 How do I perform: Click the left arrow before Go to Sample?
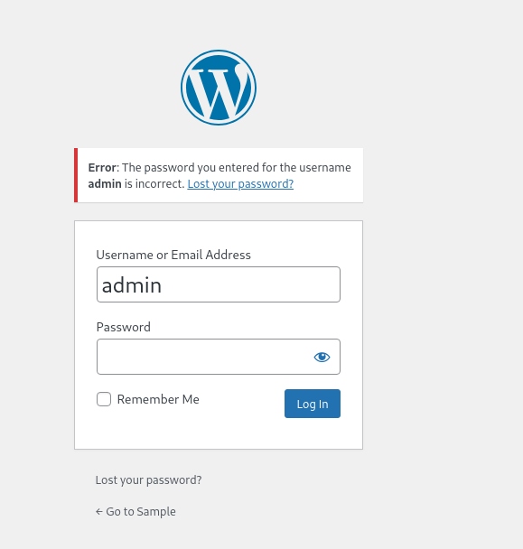[x=99, y=512]
